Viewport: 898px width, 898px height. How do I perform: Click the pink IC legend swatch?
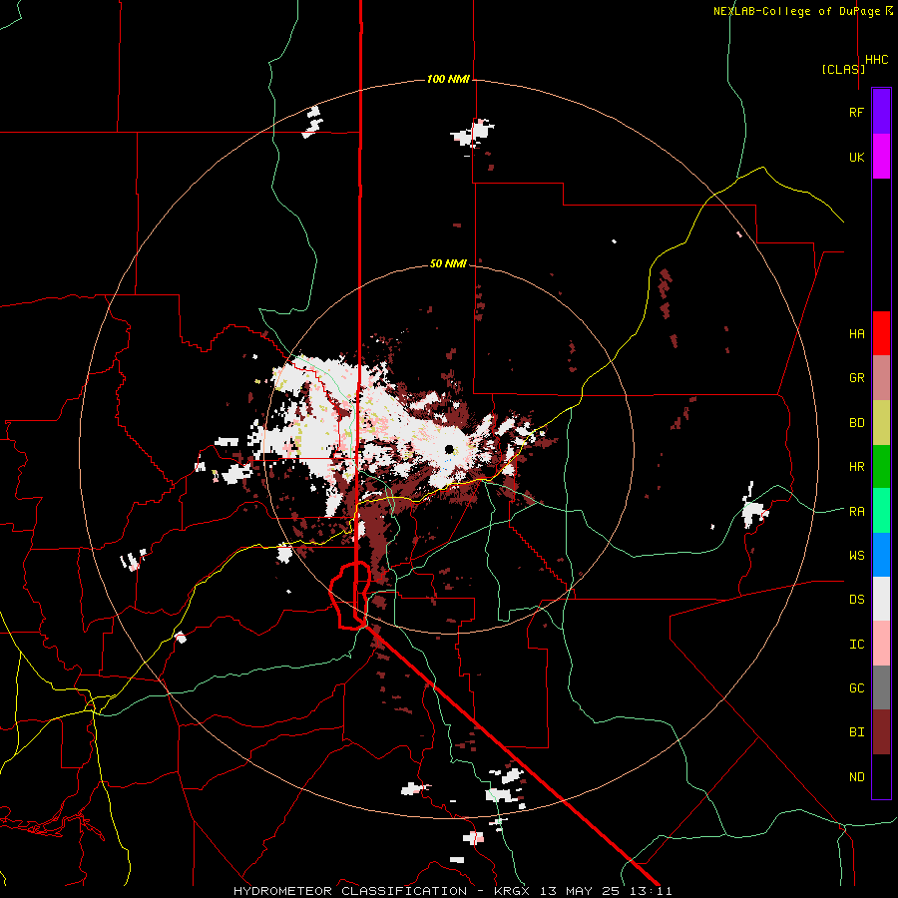[x=881, y=644]
